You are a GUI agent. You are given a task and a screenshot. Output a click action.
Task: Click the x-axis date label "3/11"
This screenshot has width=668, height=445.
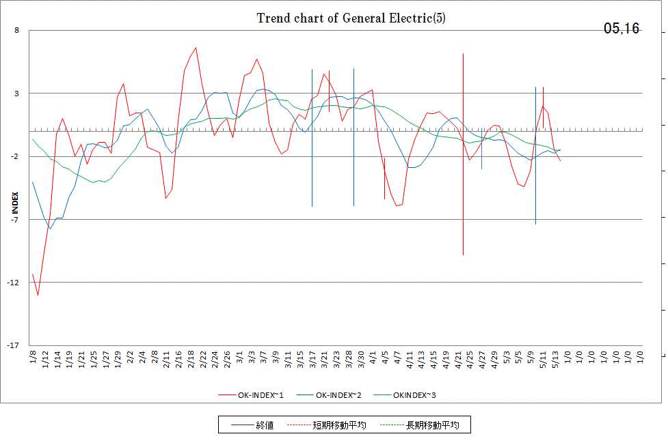click(x=288, y=360)
